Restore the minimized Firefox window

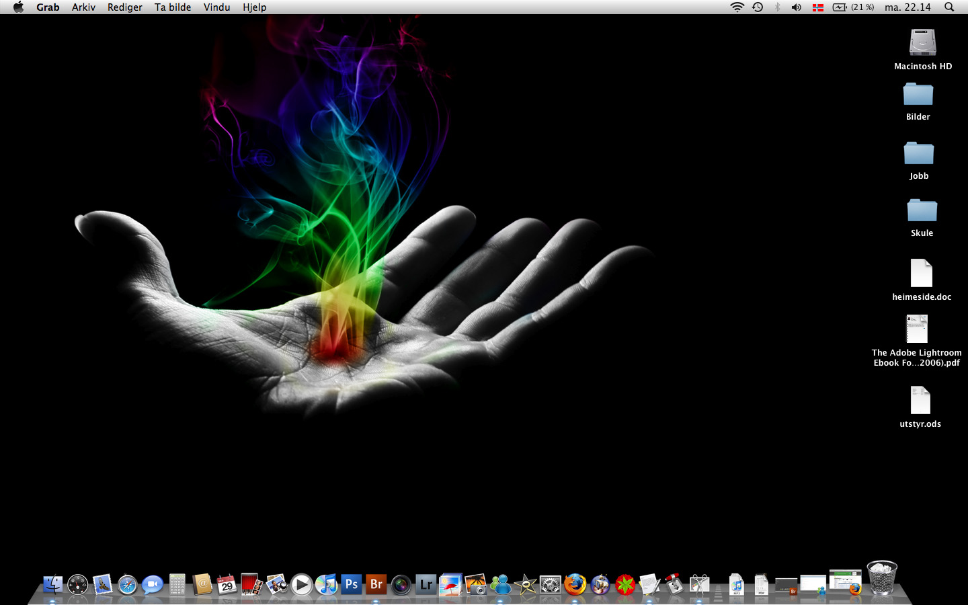845,582
